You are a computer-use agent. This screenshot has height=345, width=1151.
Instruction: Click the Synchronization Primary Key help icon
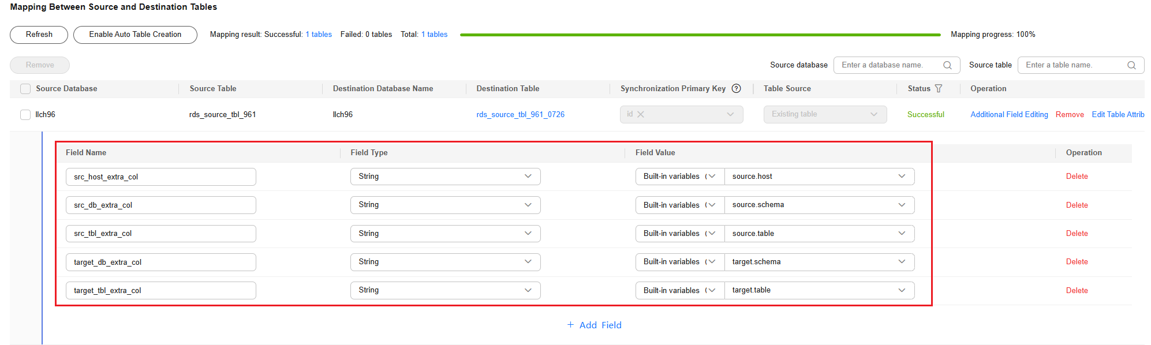coord(736,88)
